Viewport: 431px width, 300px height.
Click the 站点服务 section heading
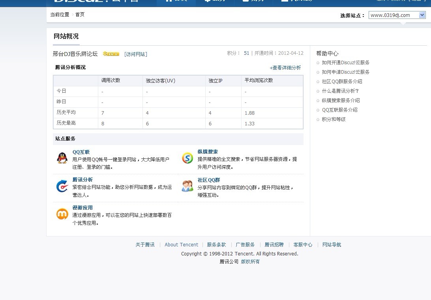tap(65, 139)
